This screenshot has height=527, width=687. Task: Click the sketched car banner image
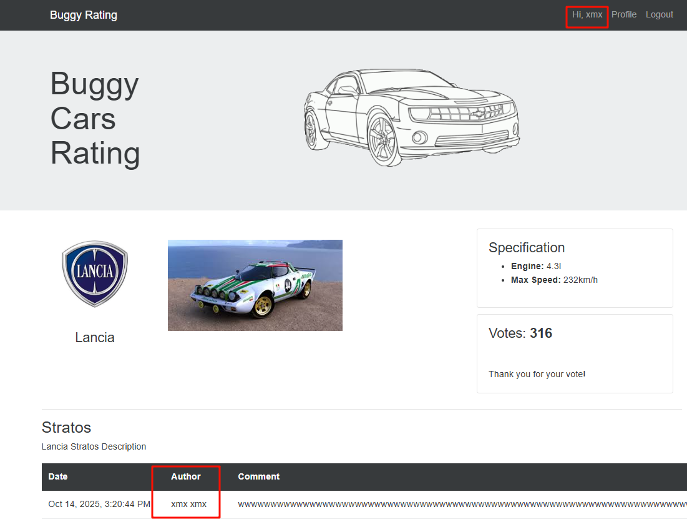412,117
